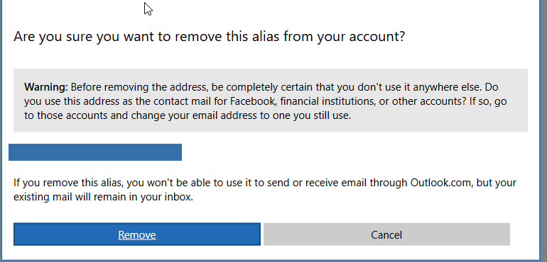Click 'contact mail' in the warning text
Image resolution: width=547 pixels, height=262 pixels.
pos(193,101)
